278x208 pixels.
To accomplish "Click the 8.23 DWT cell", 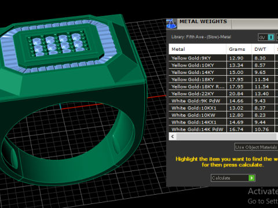I will click(263, 115).
